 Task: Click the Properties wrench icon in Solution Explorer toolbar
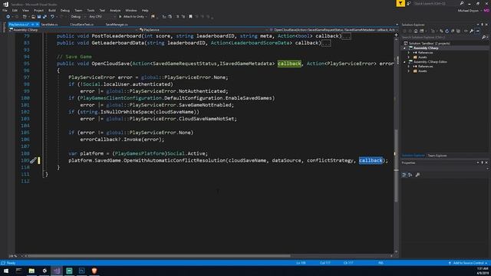point(472,31)
